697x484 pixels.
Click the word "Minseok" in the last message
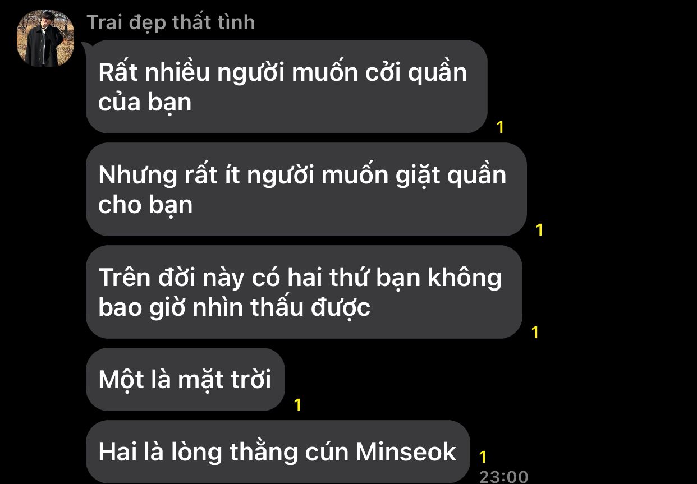pos(406,451)
